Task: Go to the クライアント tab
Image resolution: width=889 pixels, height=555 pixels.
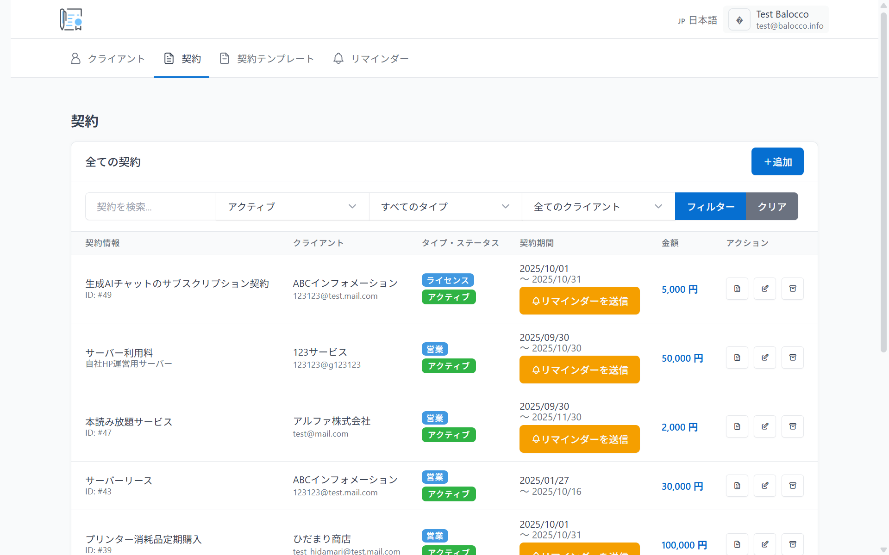Action: pyautogui.click(x=107, y=59)
